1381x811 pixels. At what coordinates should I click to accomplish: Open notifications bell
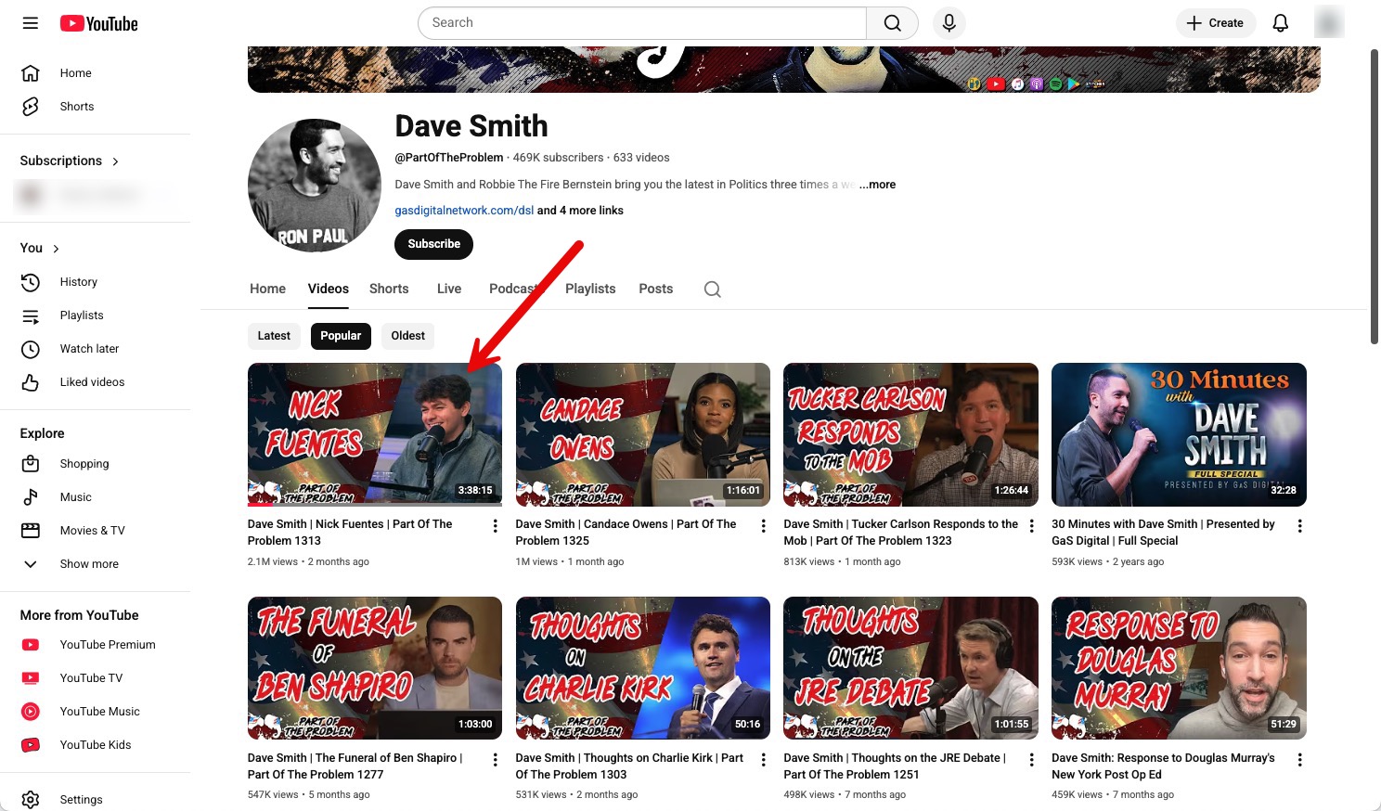[1281, 22]
